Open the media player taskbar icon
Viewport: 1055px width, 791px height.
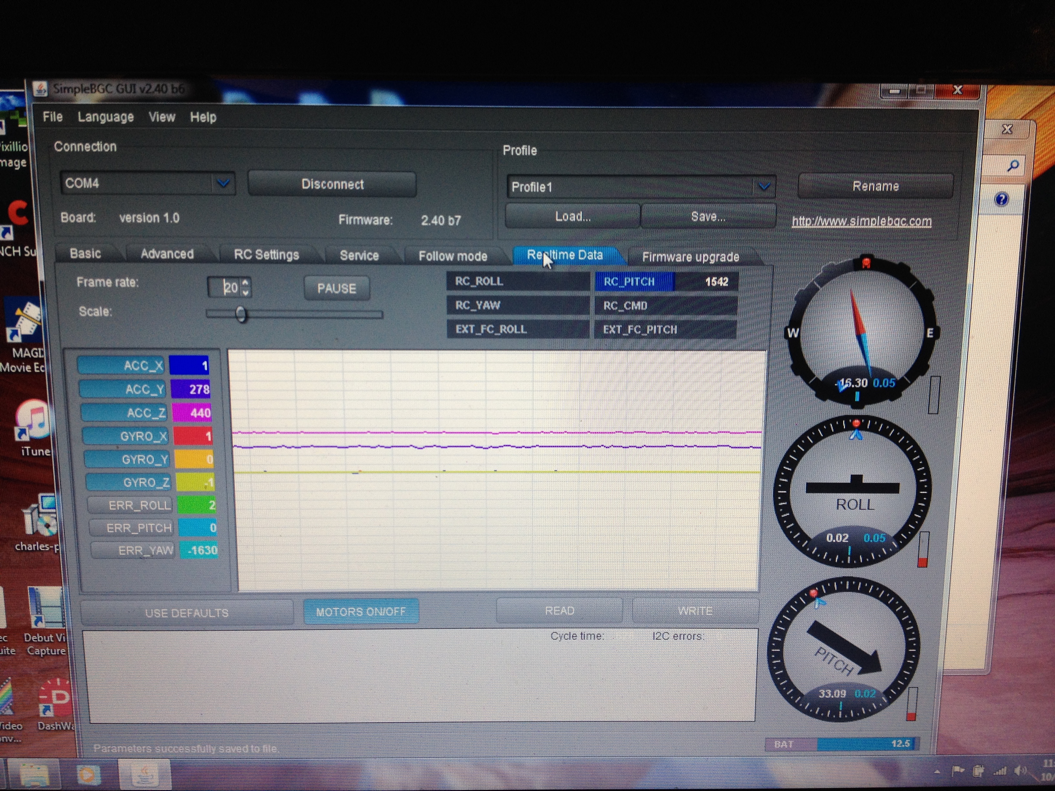point(88,775)
